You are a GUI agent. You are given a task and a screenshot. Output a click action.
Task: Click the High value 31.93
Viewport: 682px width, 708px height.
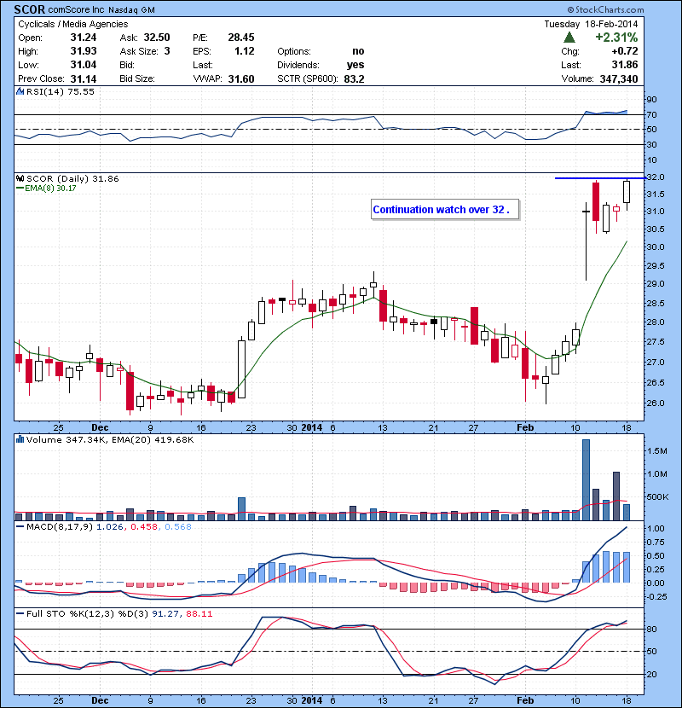tap(84, 51)
